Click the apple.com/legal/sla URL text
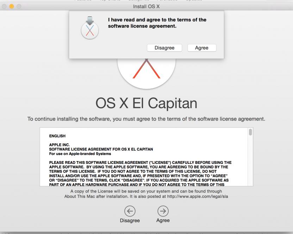This screenshot has height=234, width=293. (198, 196)
